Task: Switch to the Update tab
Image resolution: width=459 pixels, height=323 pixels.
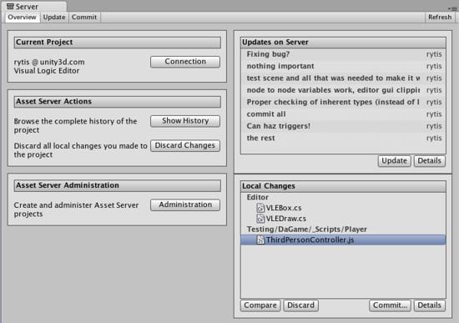Action: coord(54,18)
